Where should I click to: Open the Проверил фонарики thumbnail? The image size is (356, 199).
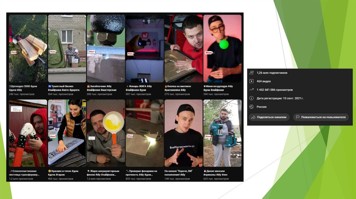(x=145, y=133)
